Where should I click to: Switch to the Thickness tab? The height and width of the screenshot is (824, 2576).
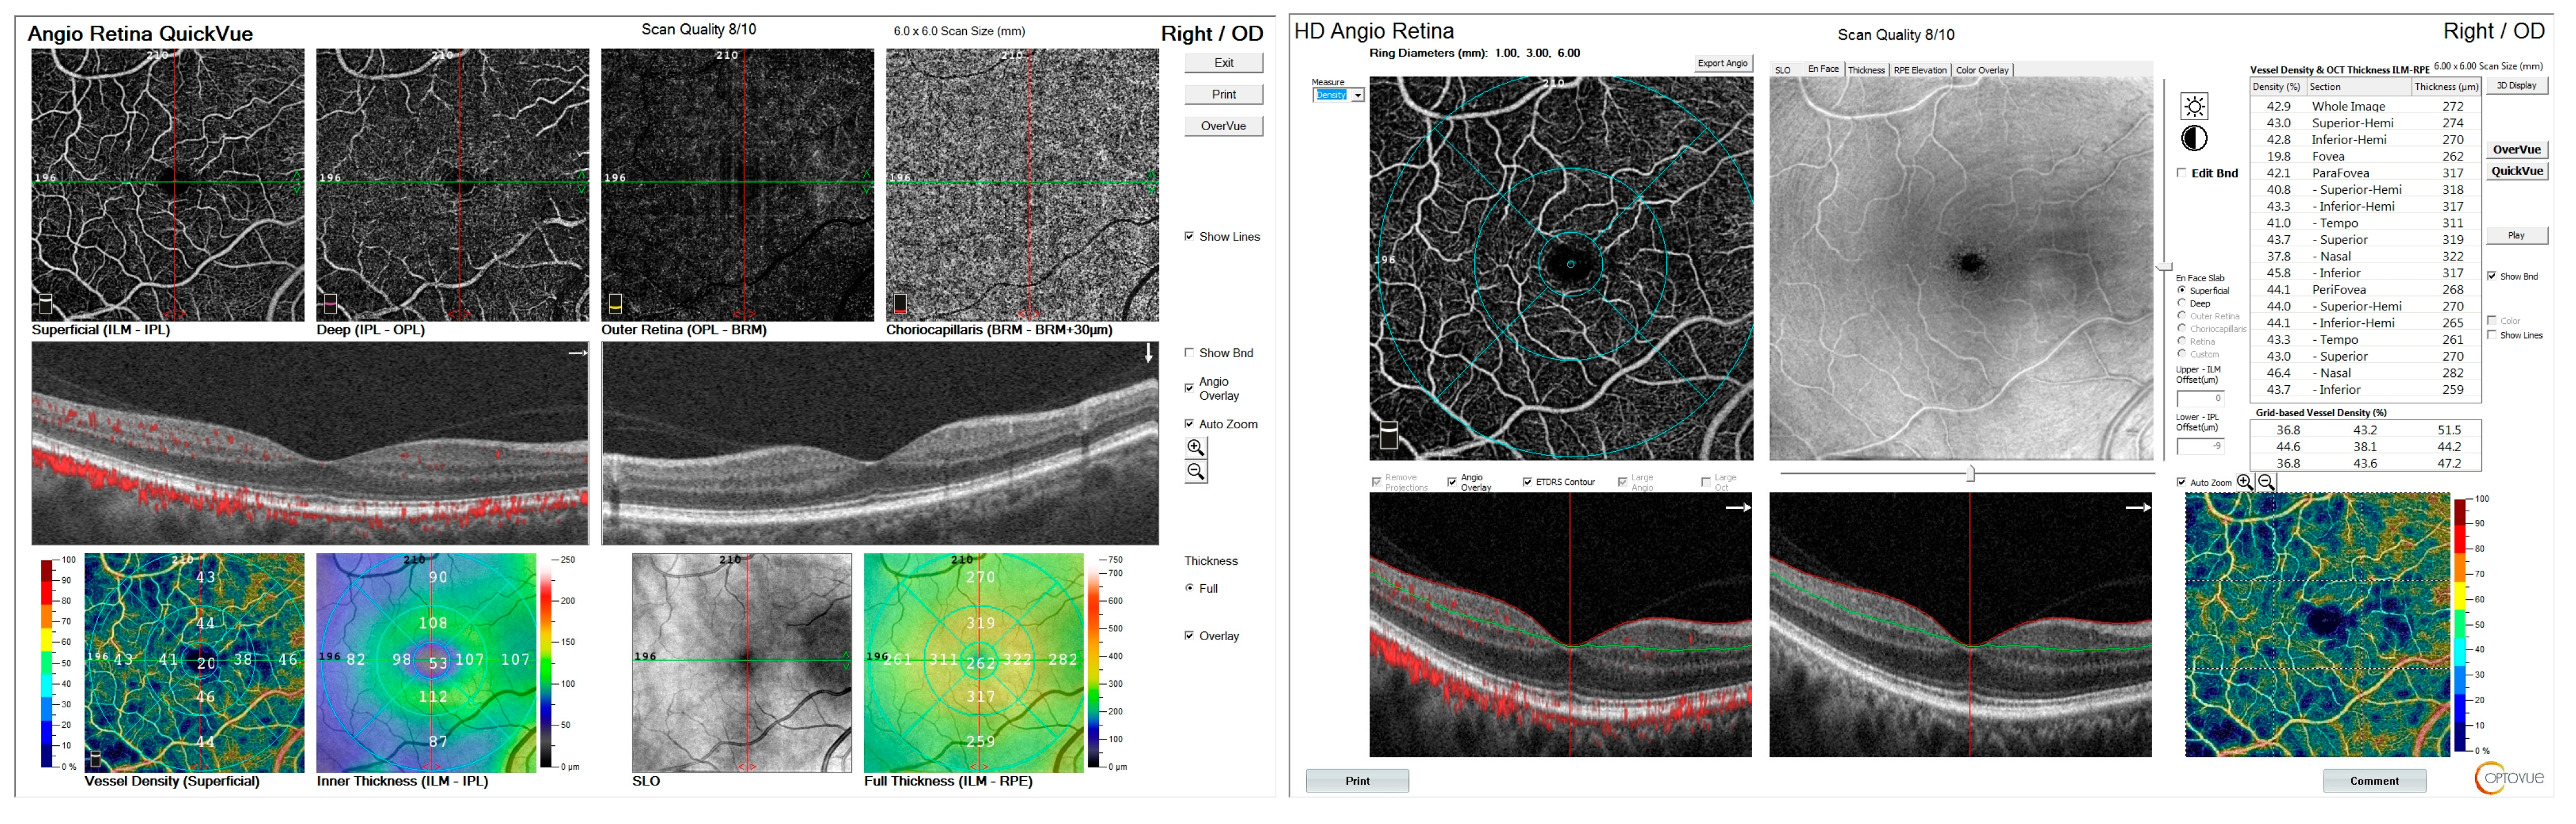tap(1866, 70)
